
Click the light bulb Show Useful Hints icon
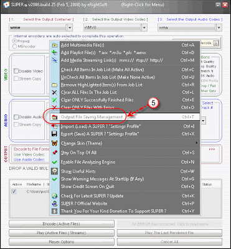click(55, 171)
